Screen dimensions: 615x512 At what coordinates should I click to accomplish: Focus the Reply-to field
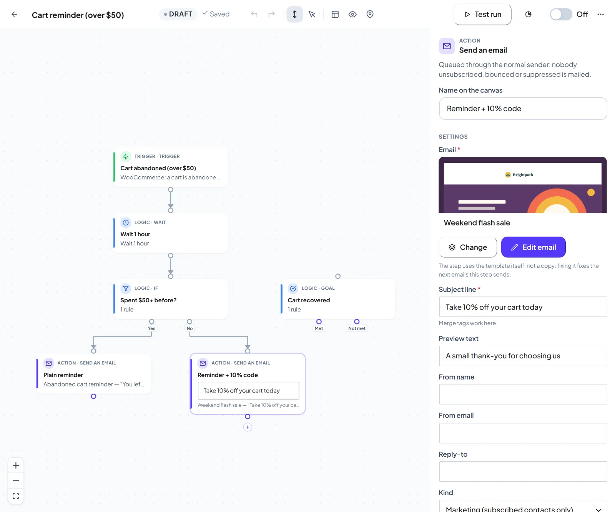click(x=523, y=471)
